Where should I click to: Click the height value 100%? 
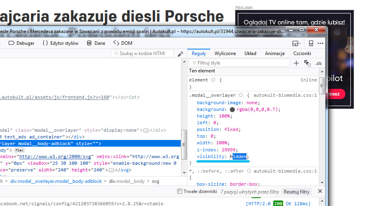tap(224, 116)
